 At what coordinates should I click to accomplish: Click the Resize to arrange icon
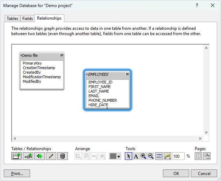[x=102, y=156]
